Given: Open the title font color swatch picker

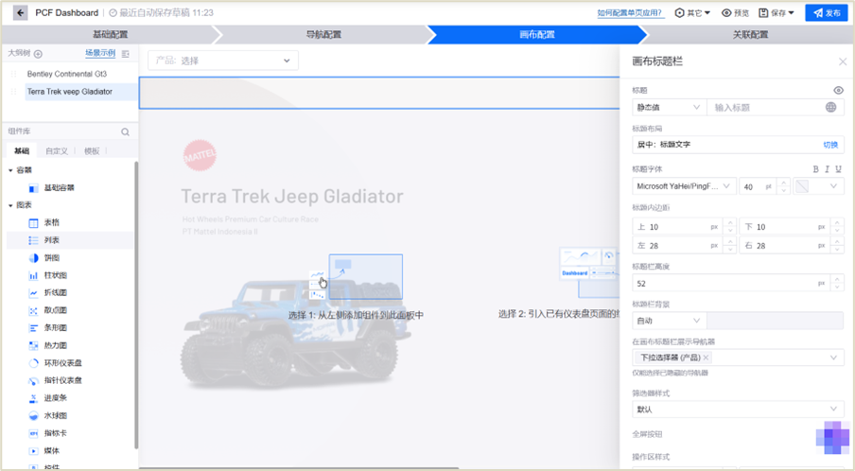Looking at the screenshot, I should point(817,187).
